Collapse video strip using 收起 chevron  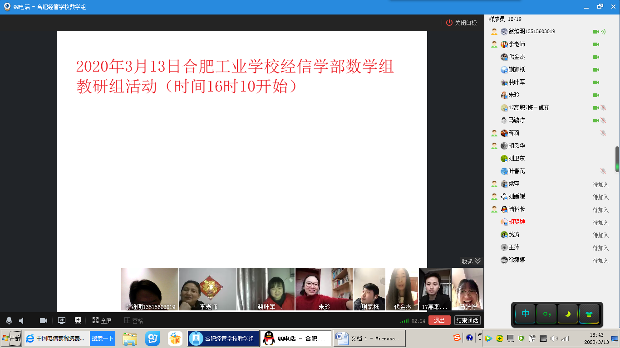tap(477, 261)
